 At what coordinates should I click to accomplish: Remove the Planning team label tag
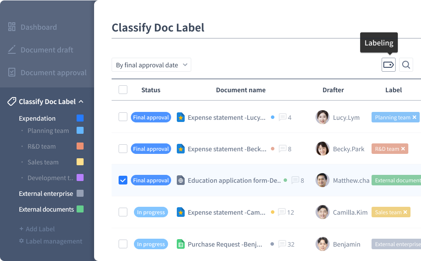(x=414, y=117)
